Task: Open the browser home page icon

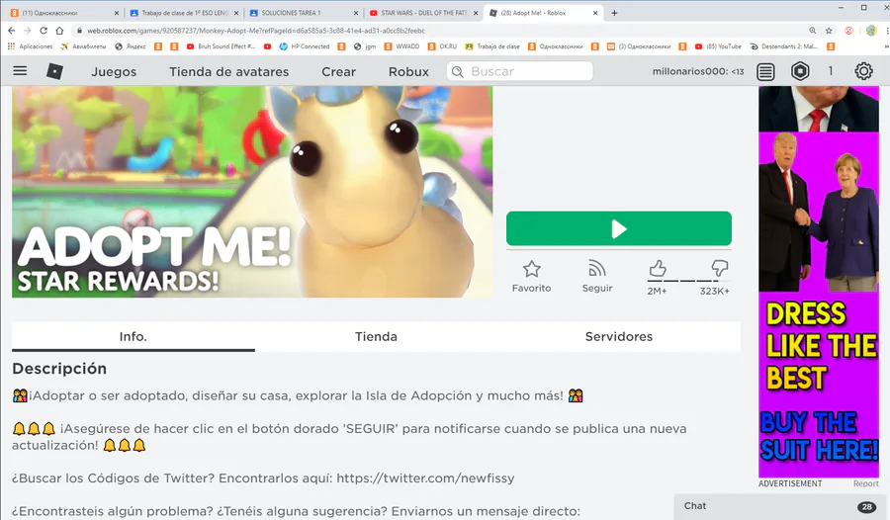Action: click(x=59, y=31)
